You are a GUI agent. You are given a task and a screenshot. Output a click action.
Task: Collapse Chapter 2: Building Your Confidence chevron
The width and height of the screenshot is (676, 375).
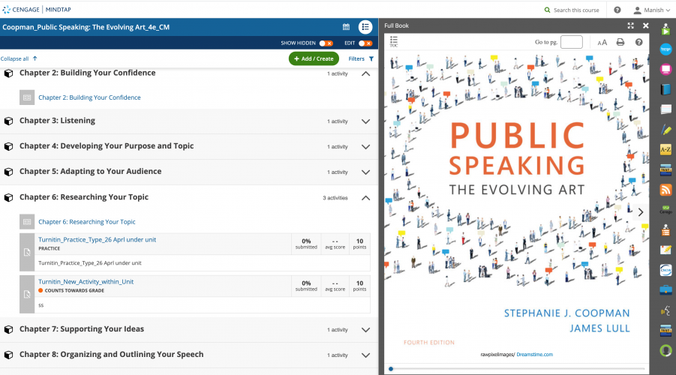pos(365,73)
